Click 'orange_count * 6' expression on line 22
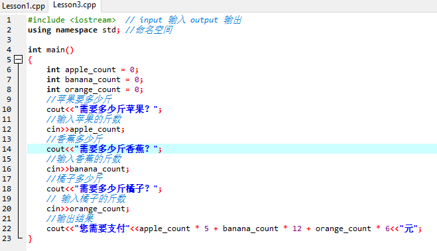The width and height of the screenshot is (437, 251). tap(353, 228)
